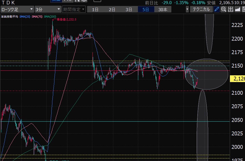Click the yellow current price label
Viewport: 245px width, 161px height.
(x=237, y=79)
